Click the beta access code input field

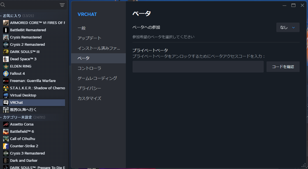[x=198, y=67]
